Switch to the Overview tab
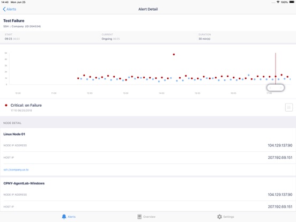 click(146, 217)
